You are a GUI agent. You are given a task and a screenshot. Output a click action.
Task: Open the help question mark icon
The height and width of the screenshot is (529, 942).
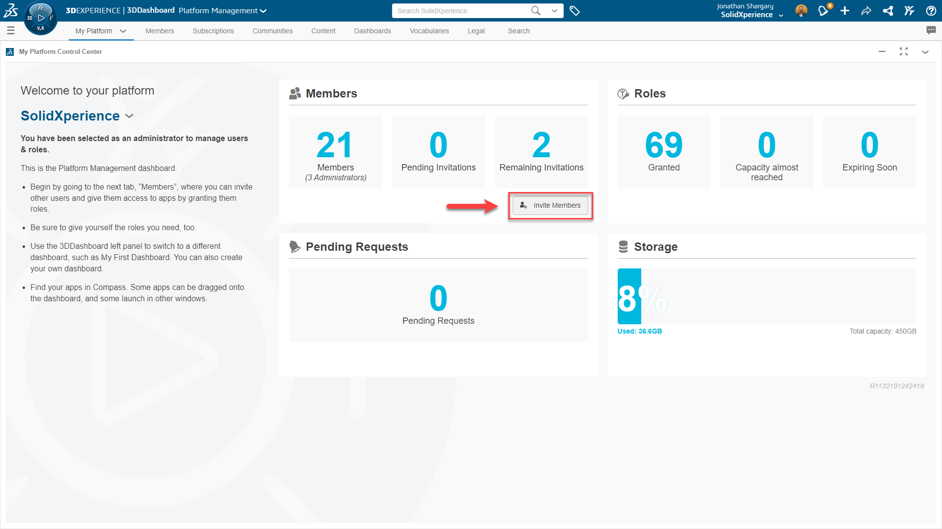931,11
